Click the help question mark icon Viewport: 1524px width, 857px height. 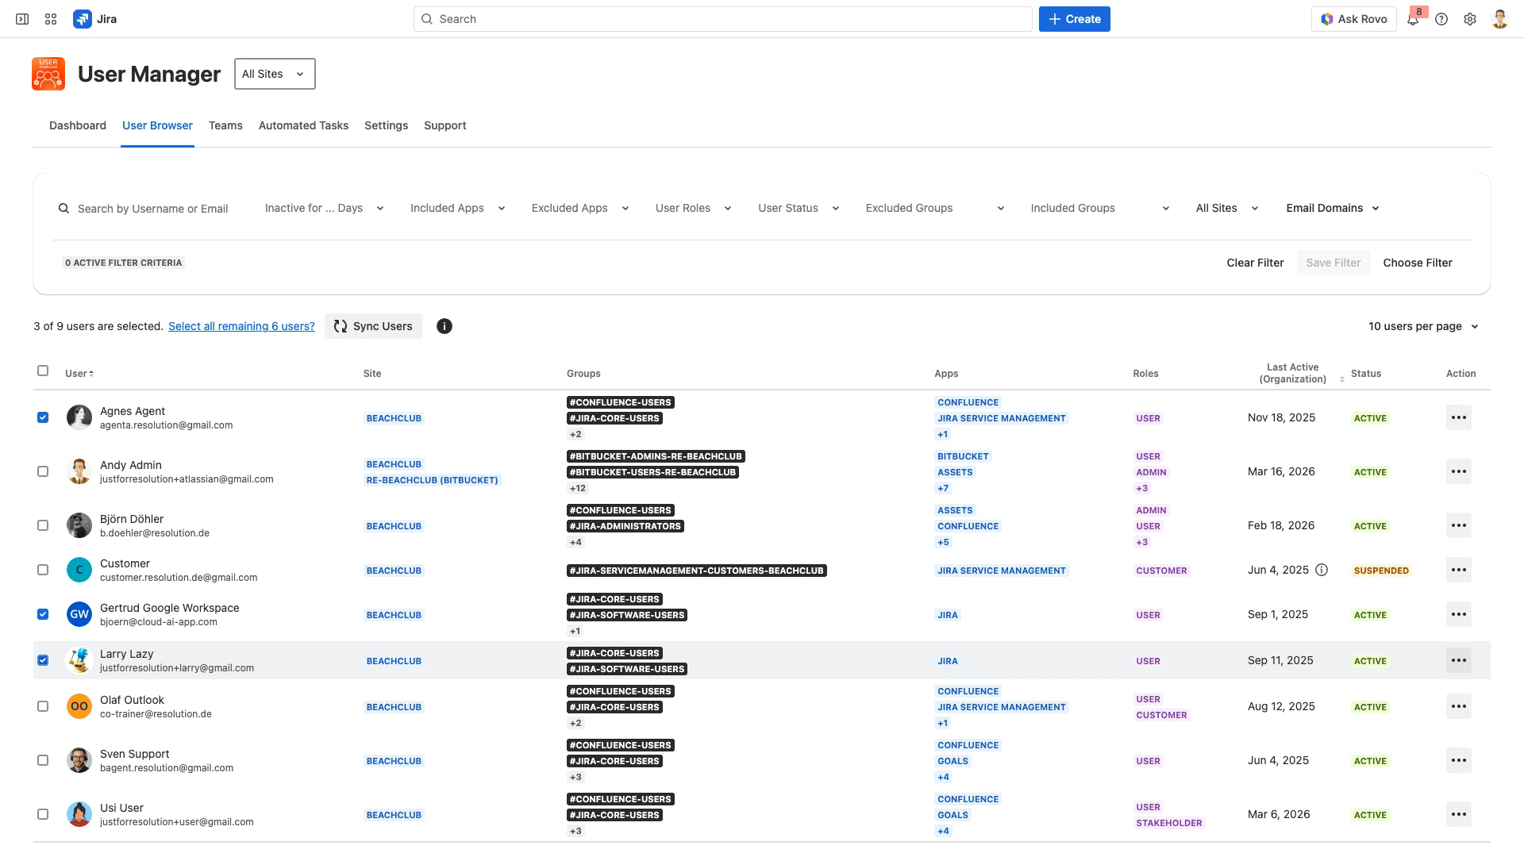(x=1441, y=18)
